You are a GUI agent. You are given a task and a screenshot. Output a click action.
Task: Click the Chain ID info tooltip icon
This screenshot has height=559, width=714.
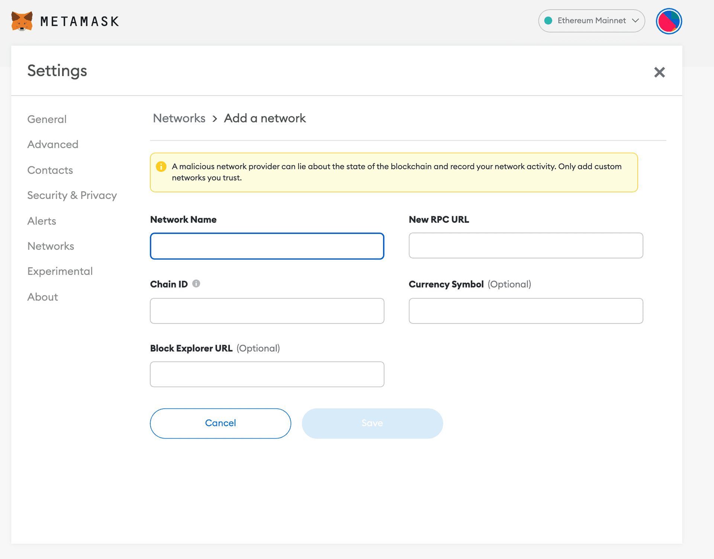pos(197,283)
